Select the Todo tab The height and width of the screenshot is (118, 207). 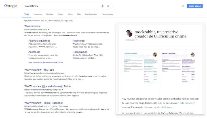tap(27, 14)
